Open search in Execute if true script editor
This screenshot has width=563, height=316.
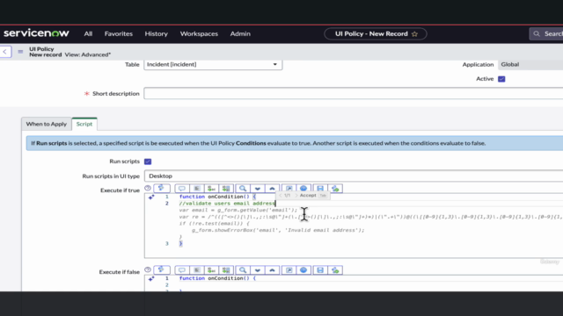pos(243,189)
